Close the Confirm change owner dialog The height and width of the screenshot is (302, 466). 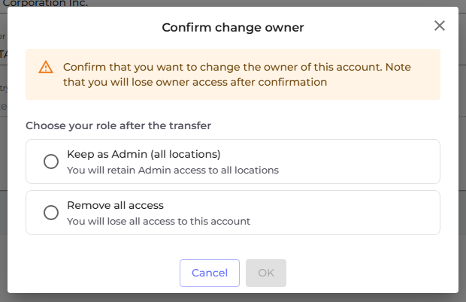[440, 26]
